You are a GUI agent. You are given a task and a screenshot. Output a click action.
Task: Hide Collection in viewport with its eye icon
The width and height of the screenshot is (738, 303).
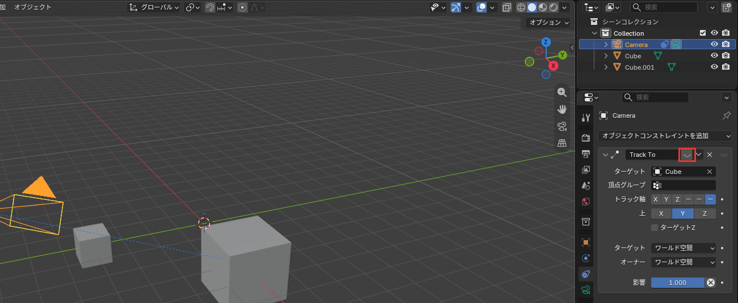[715, 33]
